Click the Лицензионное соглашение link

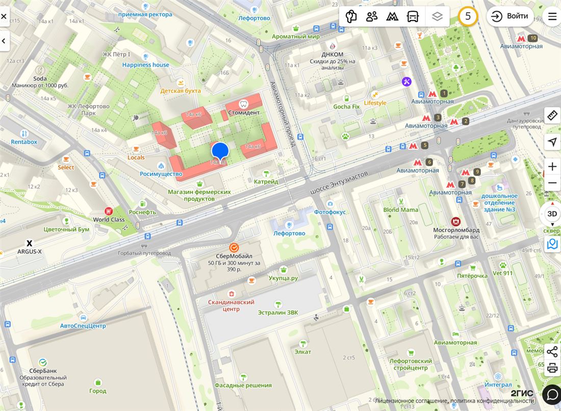411,401
